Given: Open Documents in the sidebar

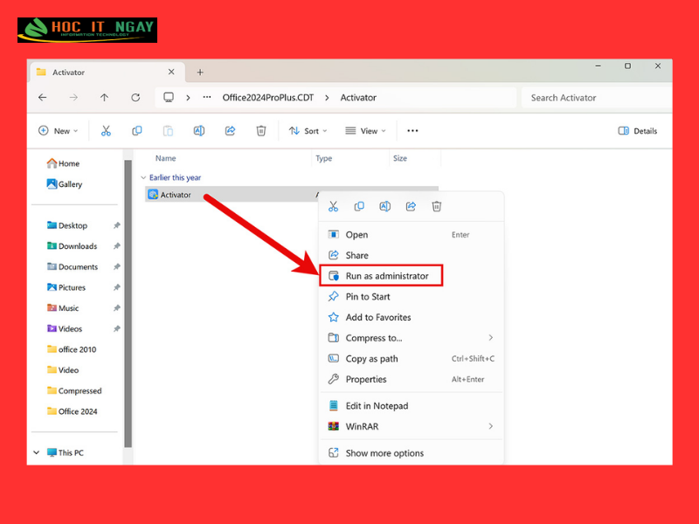Looking at the screenshot, I should click(73, 266).
